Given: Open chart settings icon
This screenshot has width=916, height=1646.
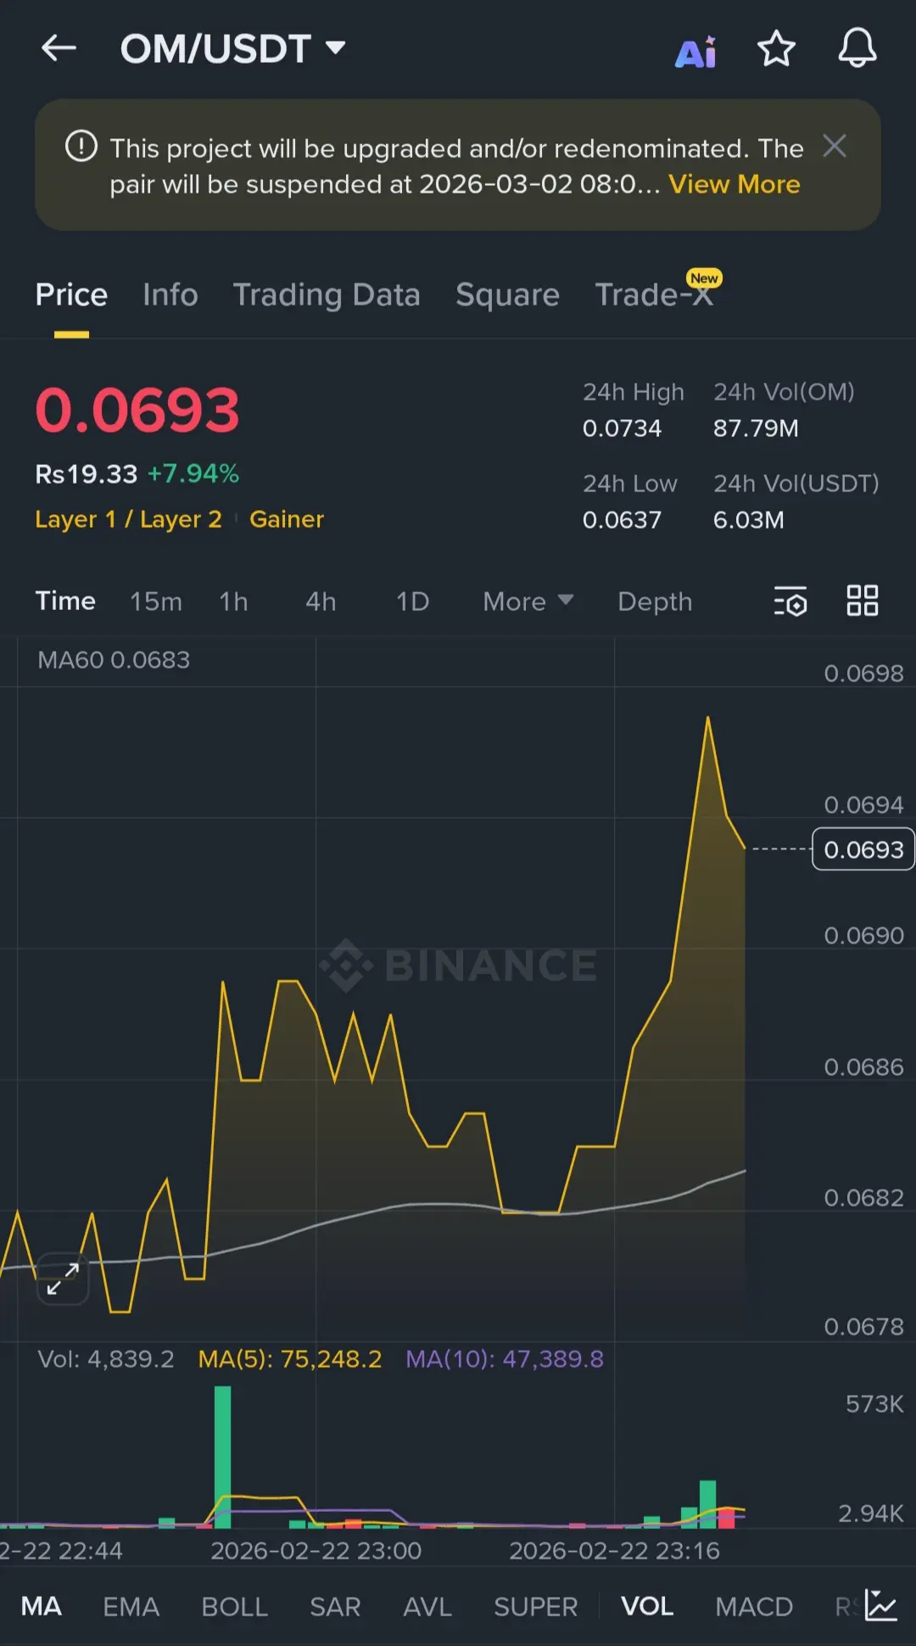Looking at the screenshot, I should point(790,601).
